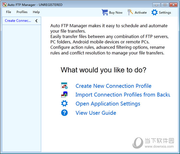Open the View User Guide link

click(x=96, y=113)
